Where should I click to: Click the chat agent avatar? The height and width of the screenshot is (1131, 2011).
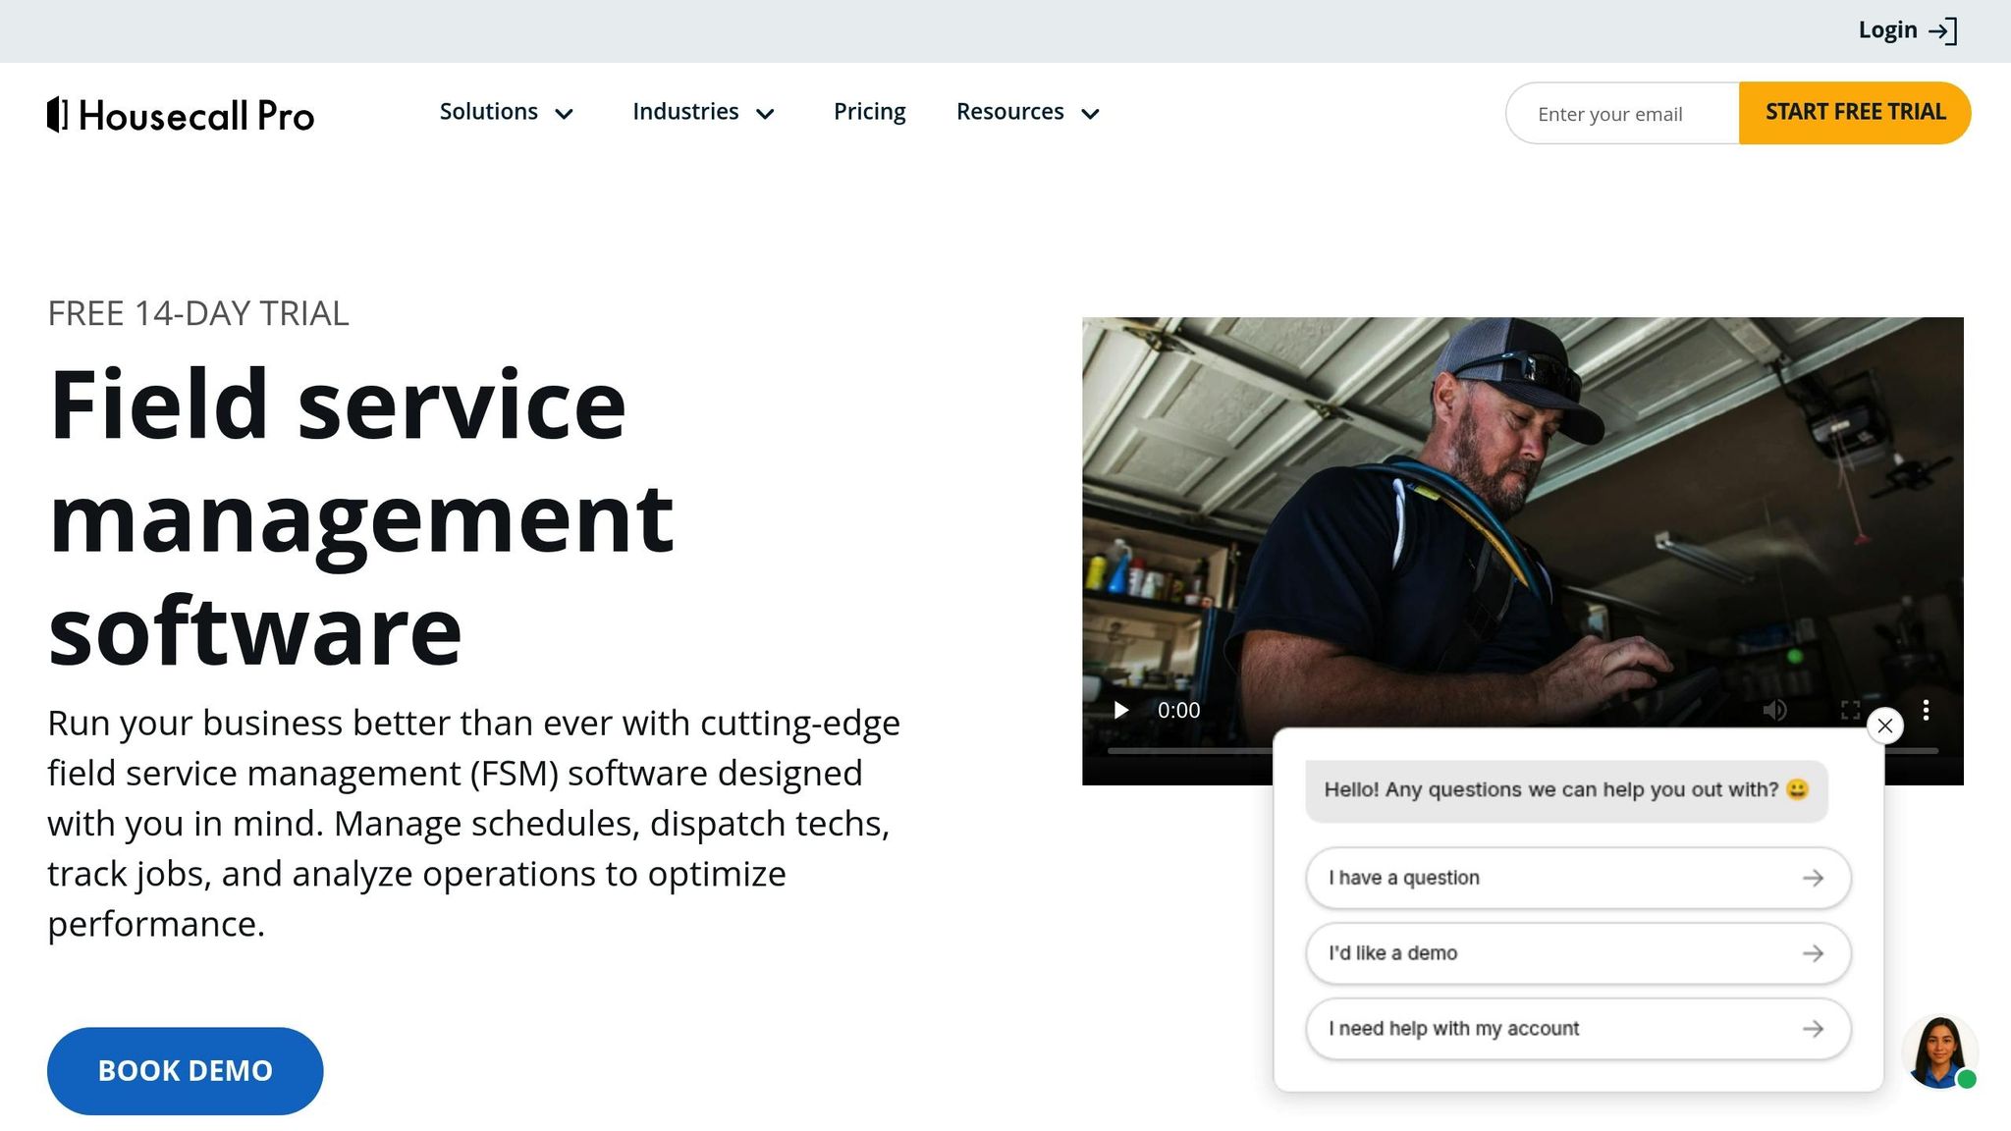coord(1938,1052)
